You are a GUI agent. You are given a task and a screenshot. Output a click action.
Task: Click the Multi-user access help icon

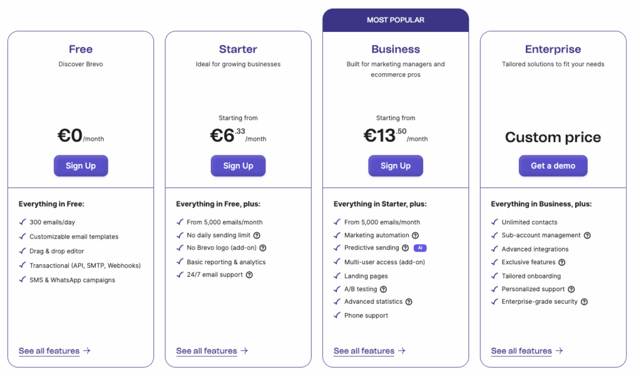point(425,262)
